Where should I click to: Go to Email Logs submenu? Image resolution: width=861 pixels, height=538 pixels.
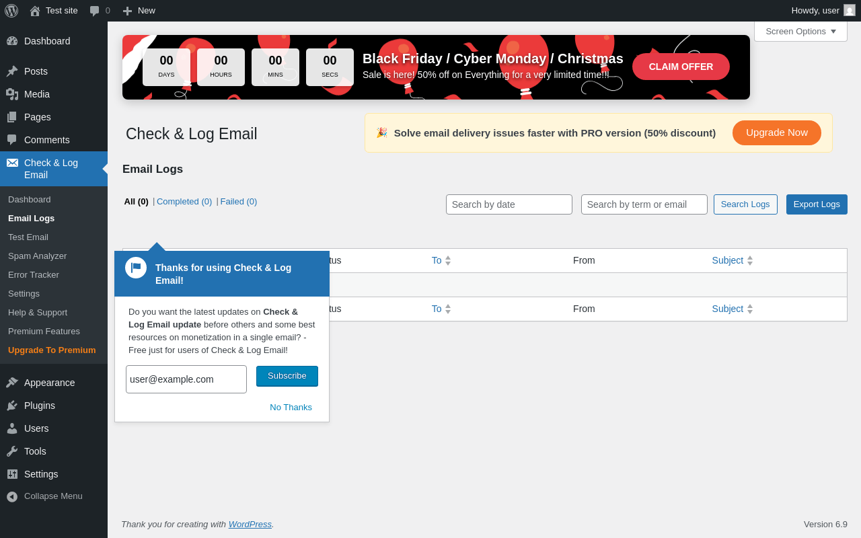tap(32, 219)
